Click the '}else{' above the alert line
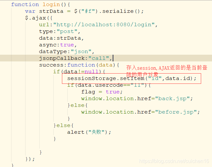 64,125
